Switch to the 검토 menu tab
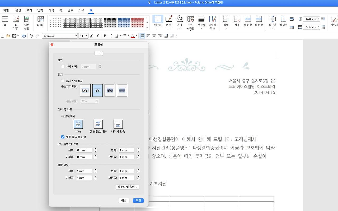 (70, 10)
